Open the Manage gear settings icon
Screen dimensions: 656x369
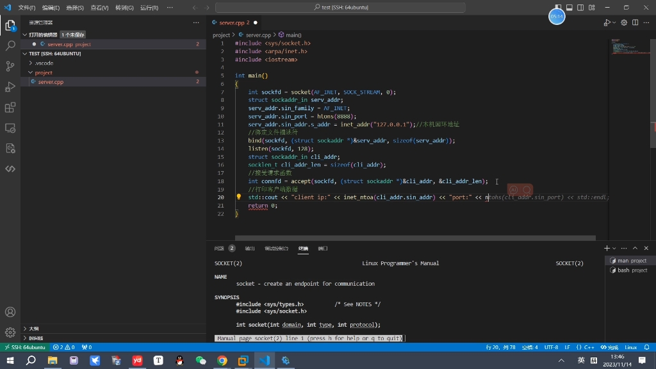(x=10, y=332)
